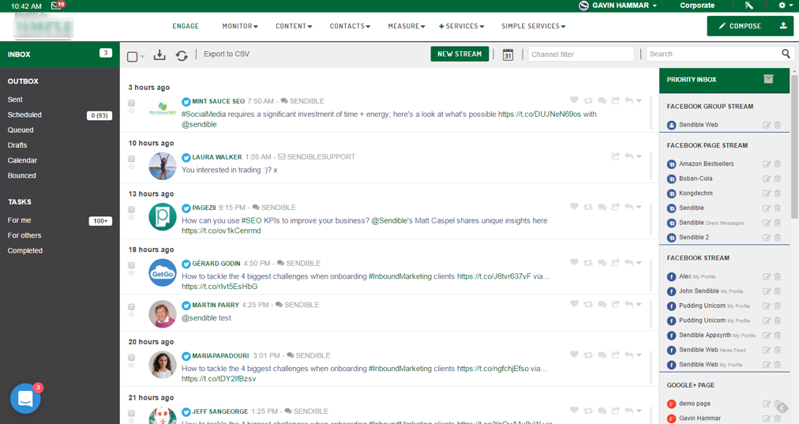Edit the Boban-Cola stream
799x424 pixels.
[x=767, y=179]
